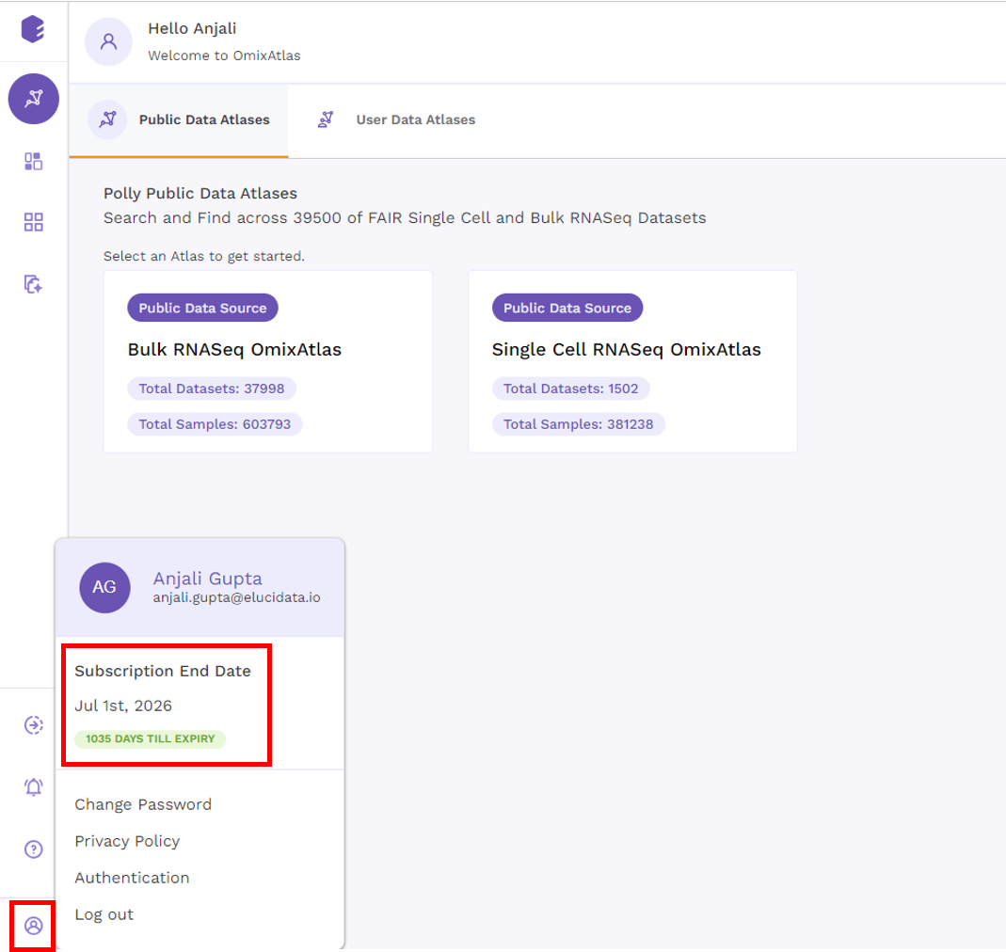Click the User Data Atlases tab icon
This screenshot has width=1006, height=952.
(x=326, y=119)
